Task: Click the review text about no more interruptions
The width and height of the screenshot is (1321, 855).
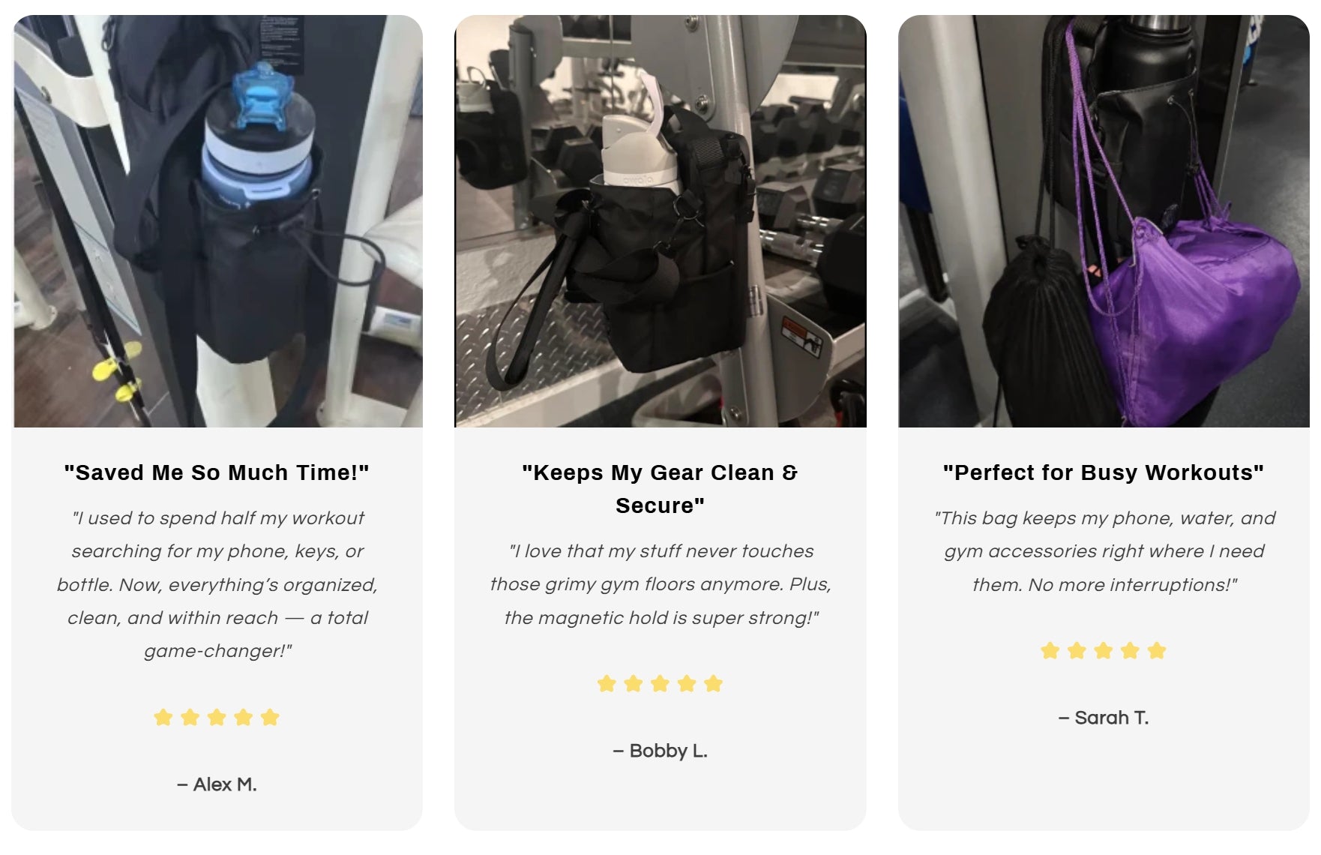Action: pyautogui.click(x=1104, y=551)
